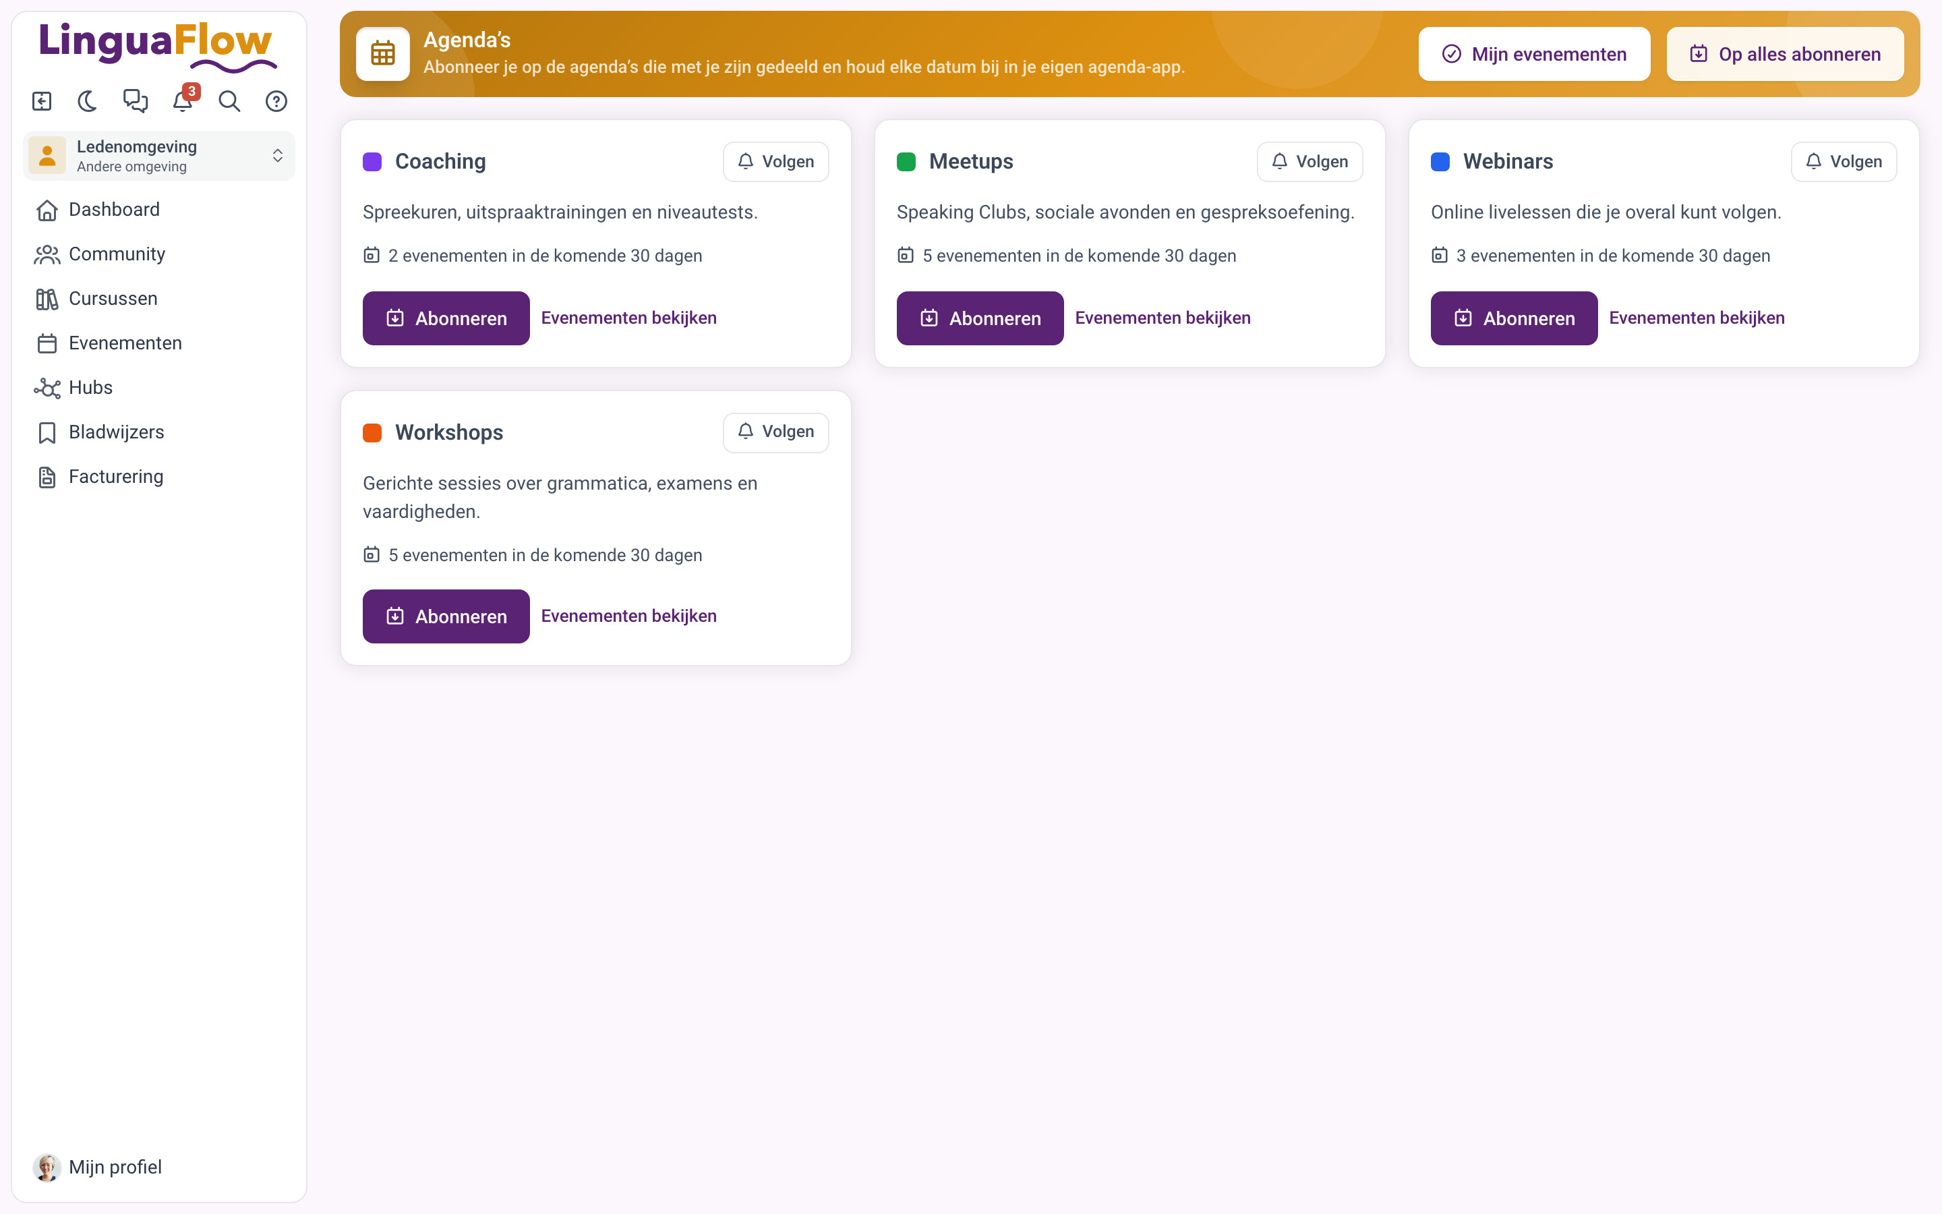
Task: Toggle Volgen on Webinars agenda
Action: [1844, 161]
